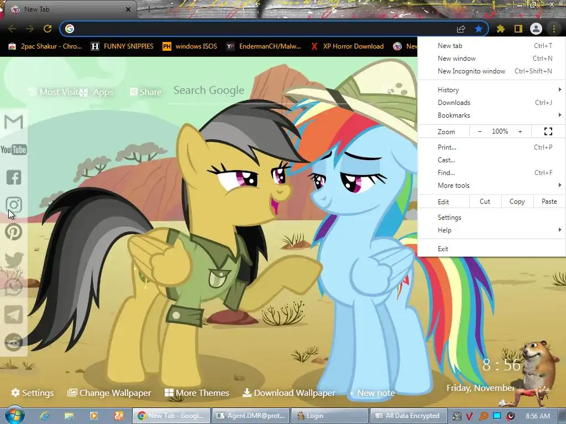Open Gmail from the sidebar
Screen dimensions: 566x424
pos(14,122)
